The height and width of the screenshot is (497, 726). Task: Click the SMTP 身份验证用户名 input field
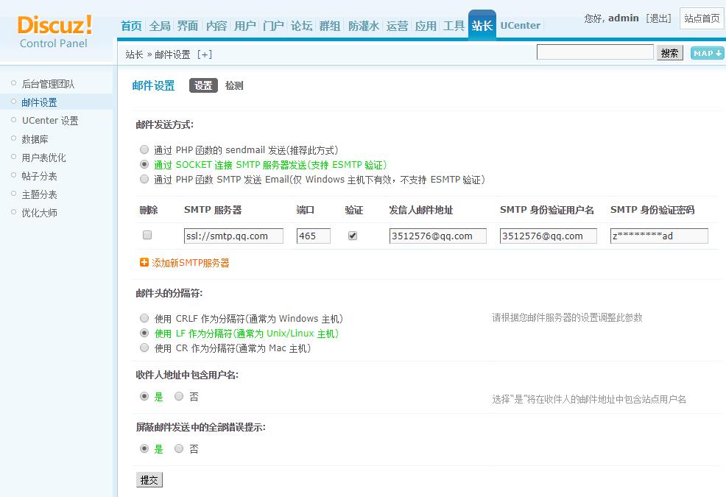(x=549, y=236)
